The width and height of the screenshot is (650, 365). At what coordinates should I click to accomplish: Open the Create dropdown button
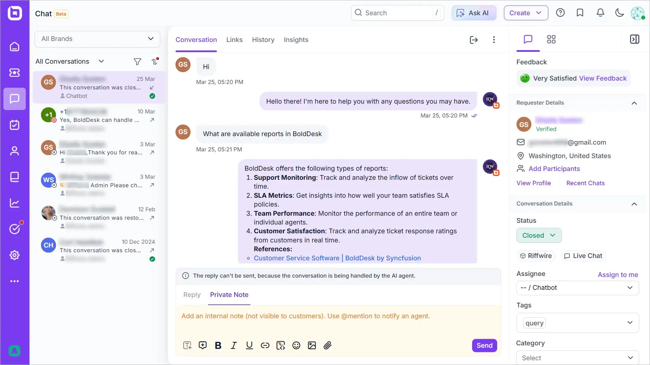pos(526,13)
